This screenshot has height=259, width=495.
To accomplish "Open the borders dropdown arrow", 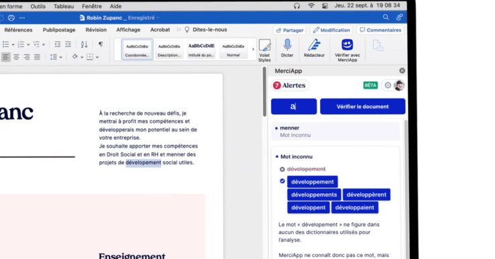I will pos(97,57).
